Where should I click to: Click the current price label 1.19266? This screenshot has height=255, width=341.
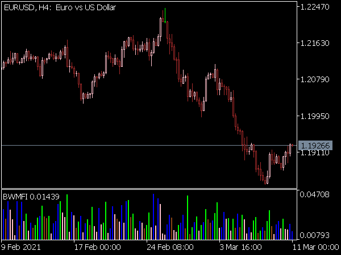[315, 146]
